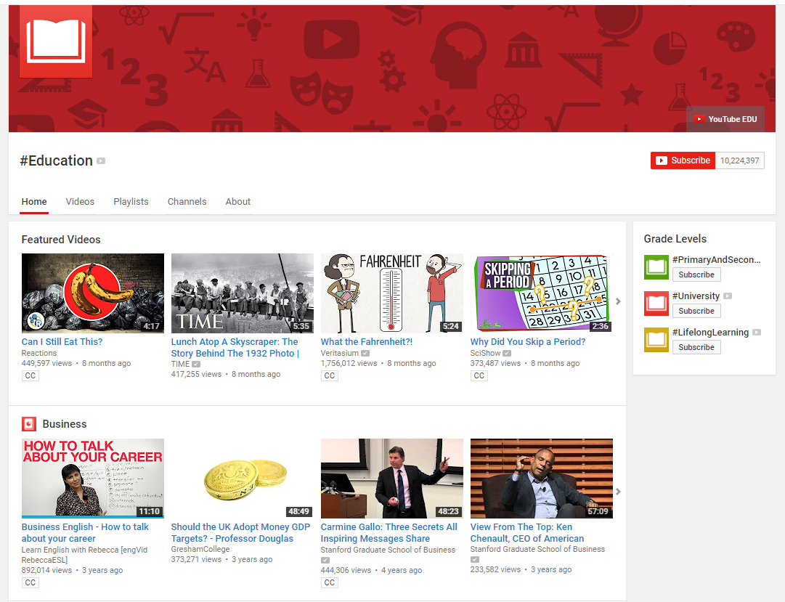The height and width of the screenshot is (602, 785).
Task: Visit Stanford channel under Ken Chenault video
Action: (537, 549)
